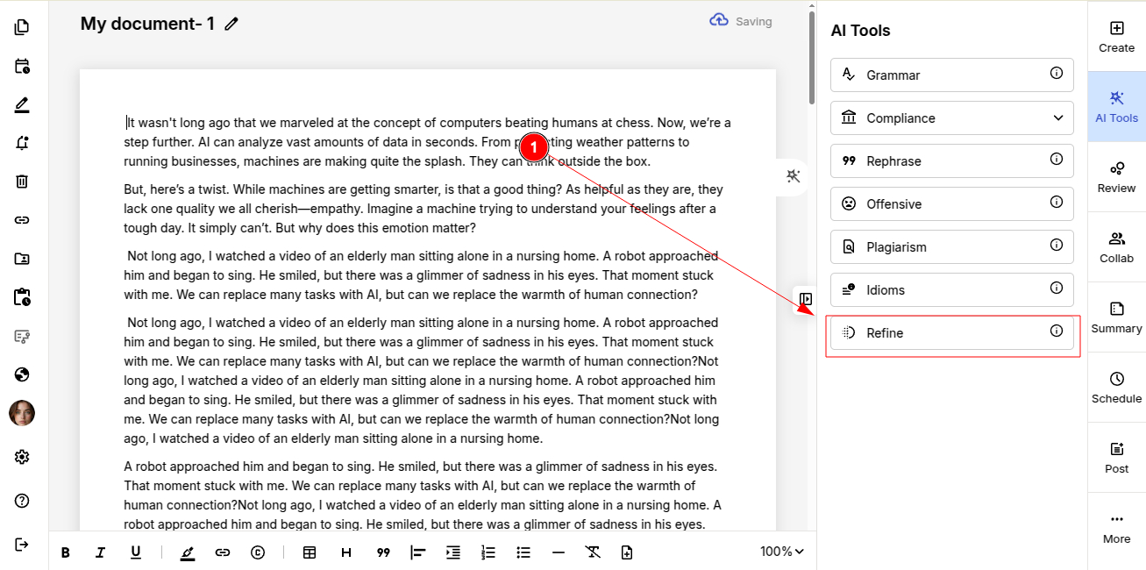Click the pencil icon to rename document
This screenshot has width=1146, height=570.
click(x=231, y=24)
